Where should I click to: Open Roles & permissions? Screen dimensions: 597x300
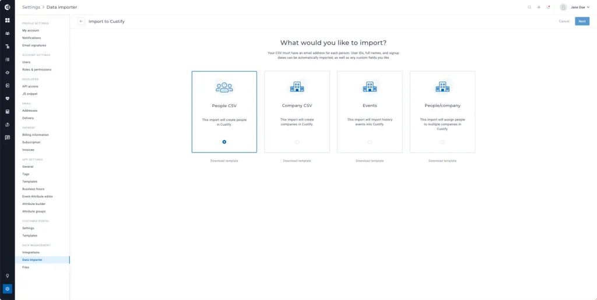37,69
